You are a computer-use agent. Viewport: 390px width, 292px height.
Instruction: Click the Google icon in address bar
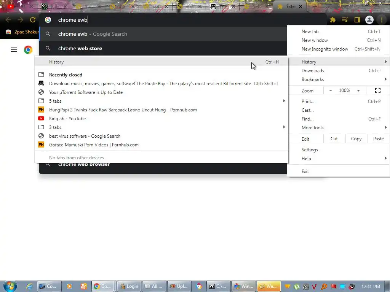click(48, 20)
